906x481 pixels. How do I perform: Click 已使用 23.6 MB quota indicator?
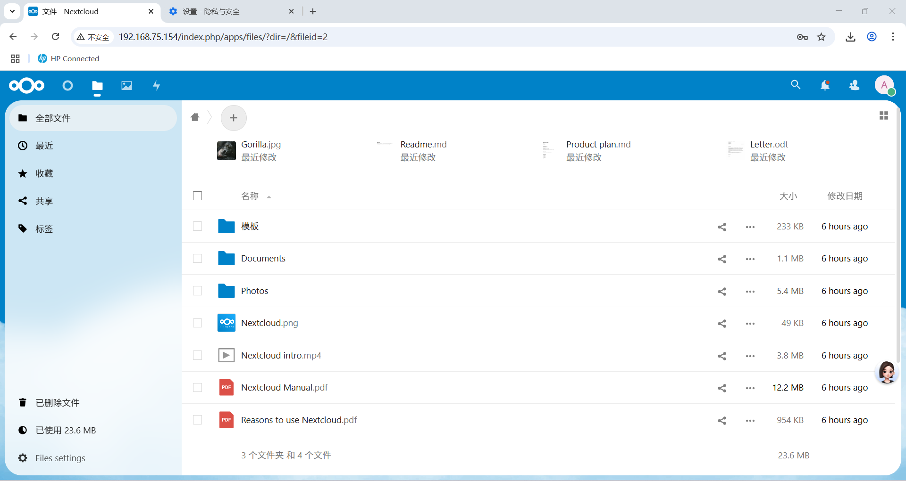93,430
